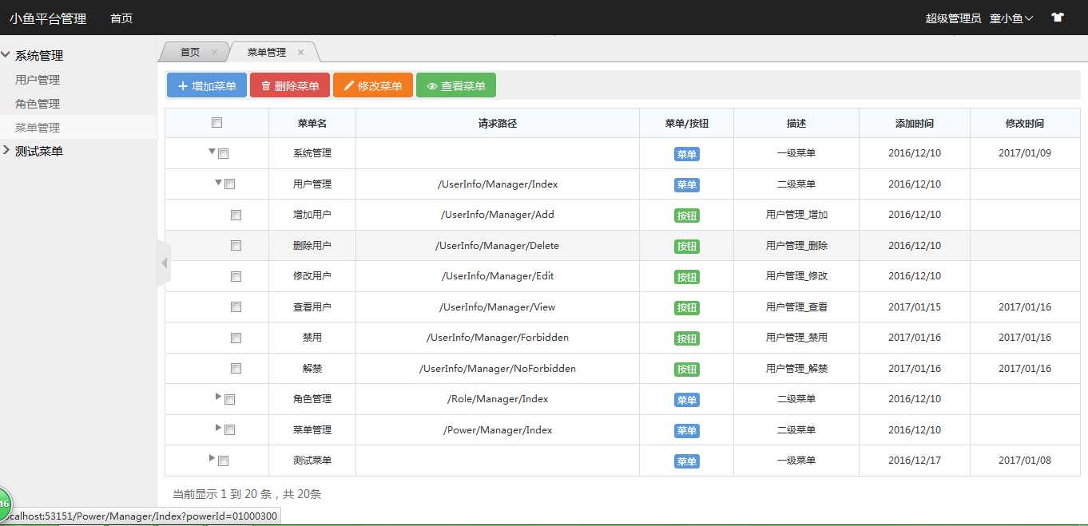Viewport: 1088px width, 526px height.
Task: Click the 请求路径 column header
Action: [498, 124]
